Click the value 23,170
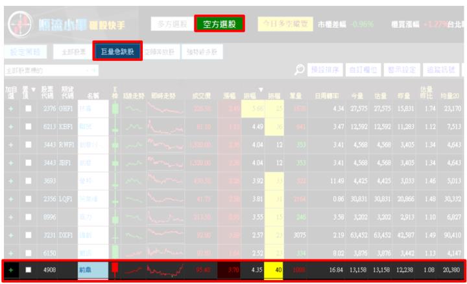The width and height of the screenshot is (467, 284). tap(453, 109)
